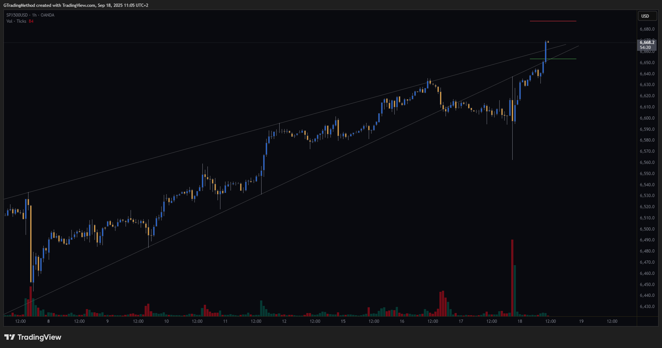Screen dimensions: 662x348
Task: Select the SPX500USD symbol label
Action: pos(17,15)
